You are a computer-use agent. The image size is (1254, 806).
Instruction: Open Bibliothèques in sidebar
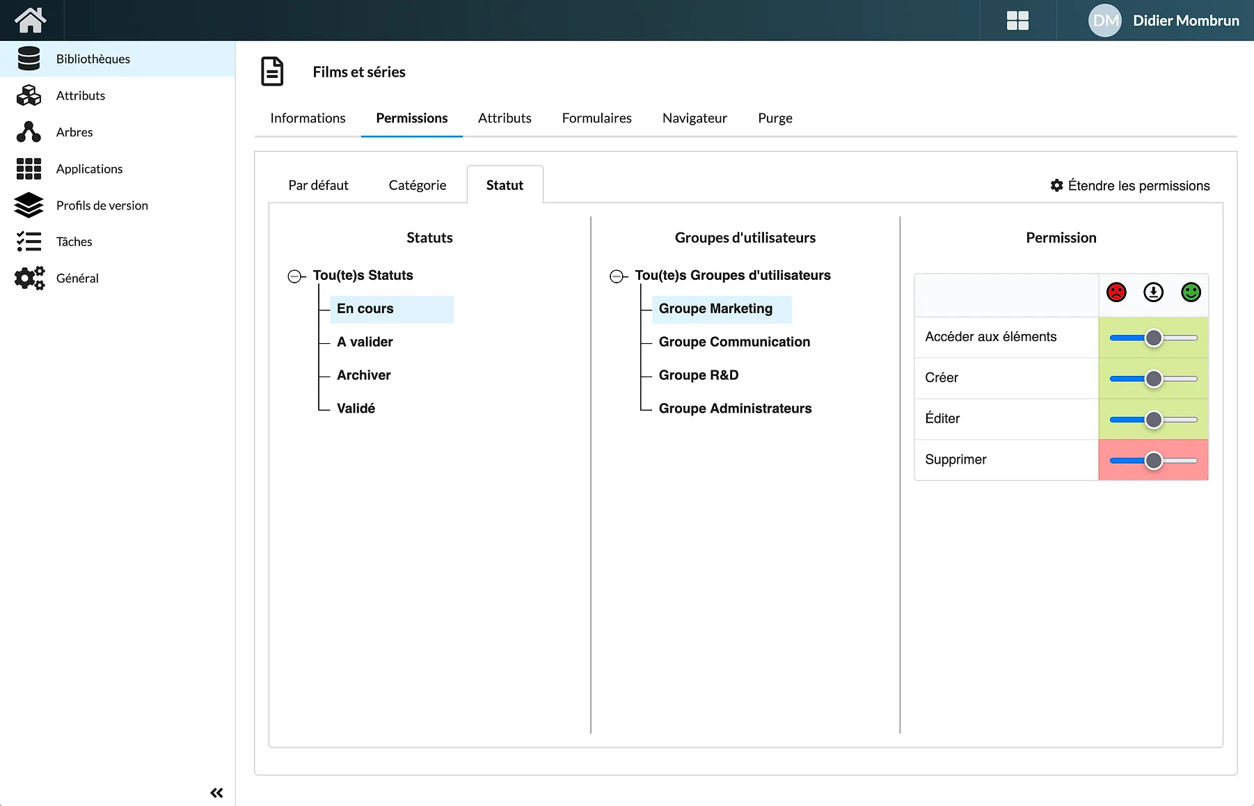point(118,58)
